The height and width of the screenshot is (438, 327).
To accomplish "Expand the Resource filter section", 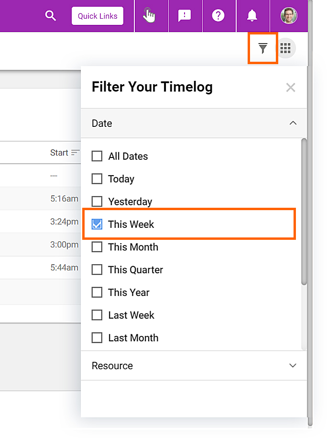I will [293, 366].
